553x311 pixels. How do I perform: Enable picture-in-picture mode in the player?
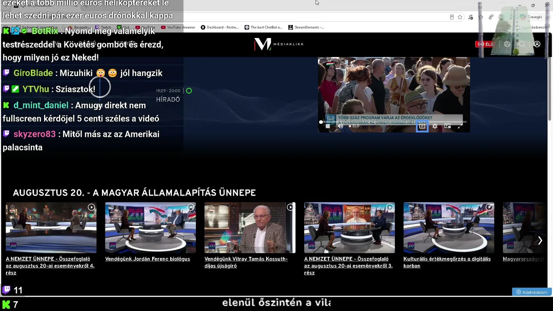(448, 126)
